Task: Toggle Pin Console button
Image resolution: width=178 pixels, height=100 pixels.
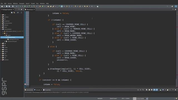Action: pyautogui.click(x=160, y=90)
